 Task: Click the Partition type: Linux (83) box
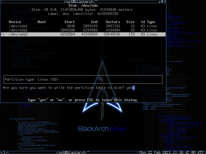pyautogui.click(x=83, y=79)
